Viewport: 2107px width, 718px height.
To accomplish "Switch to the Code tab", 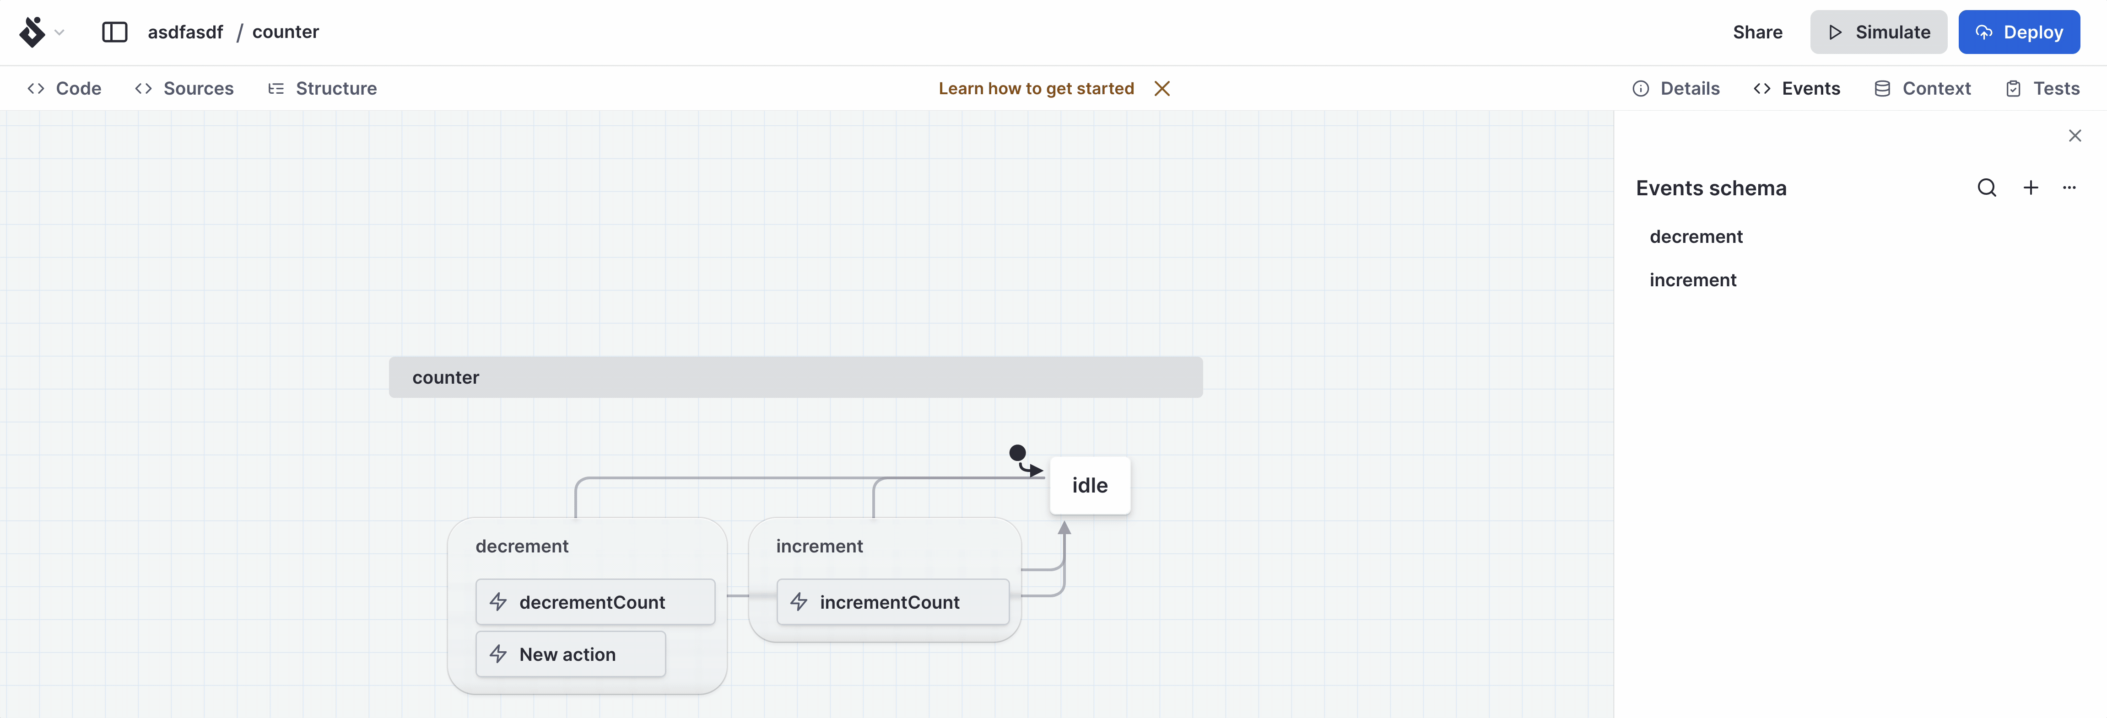I will (65, 88).
